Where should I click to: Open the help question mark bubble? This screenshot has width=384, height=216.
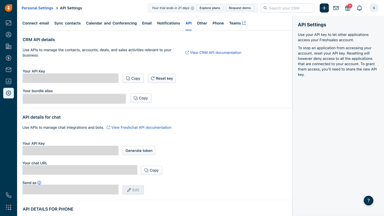point(369,201)
